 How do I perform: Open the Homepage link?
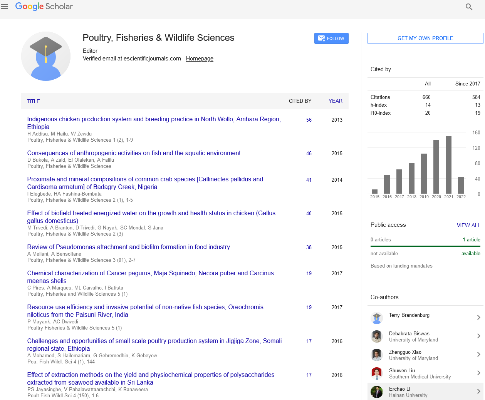click(200, 59)
